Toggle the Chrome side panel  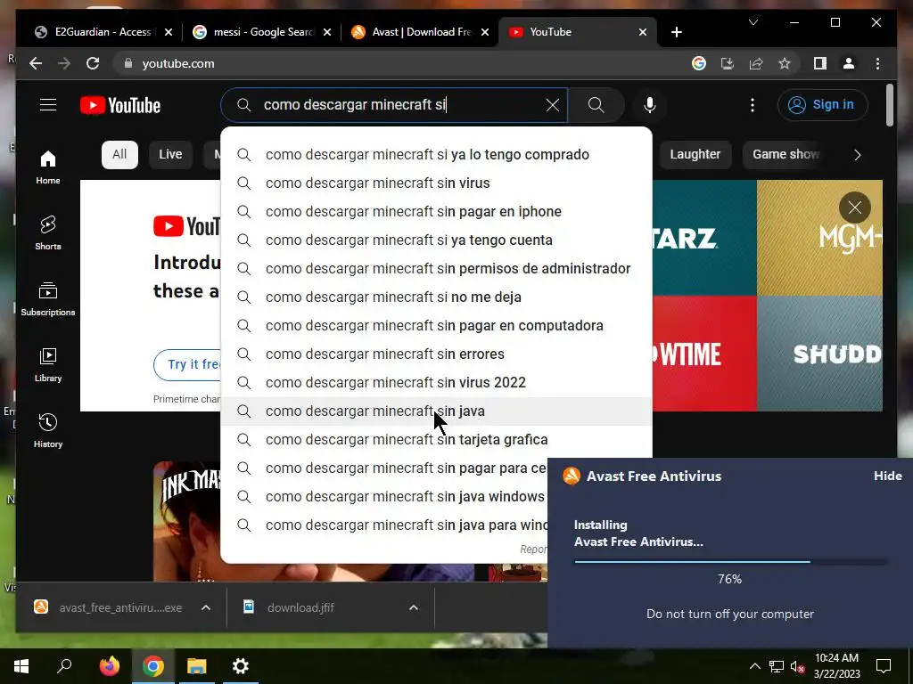[820, 63]
